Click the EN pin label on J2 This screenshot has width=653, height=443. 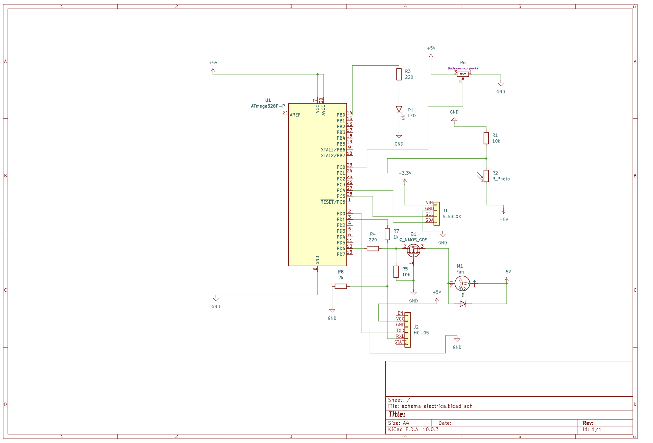tap(400, 313)
